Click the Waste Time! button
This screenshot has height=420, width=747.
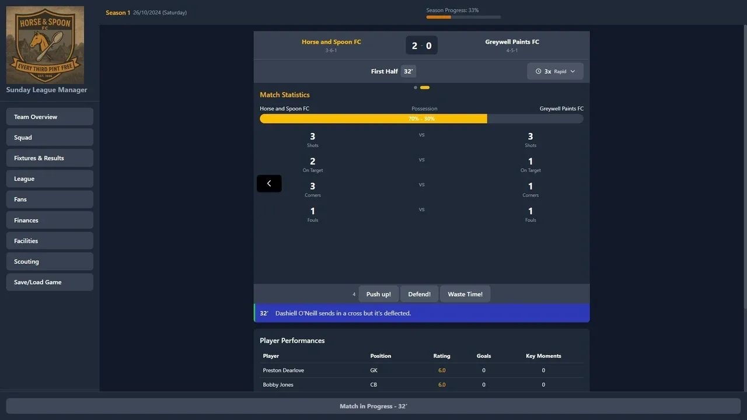(465, 294)
